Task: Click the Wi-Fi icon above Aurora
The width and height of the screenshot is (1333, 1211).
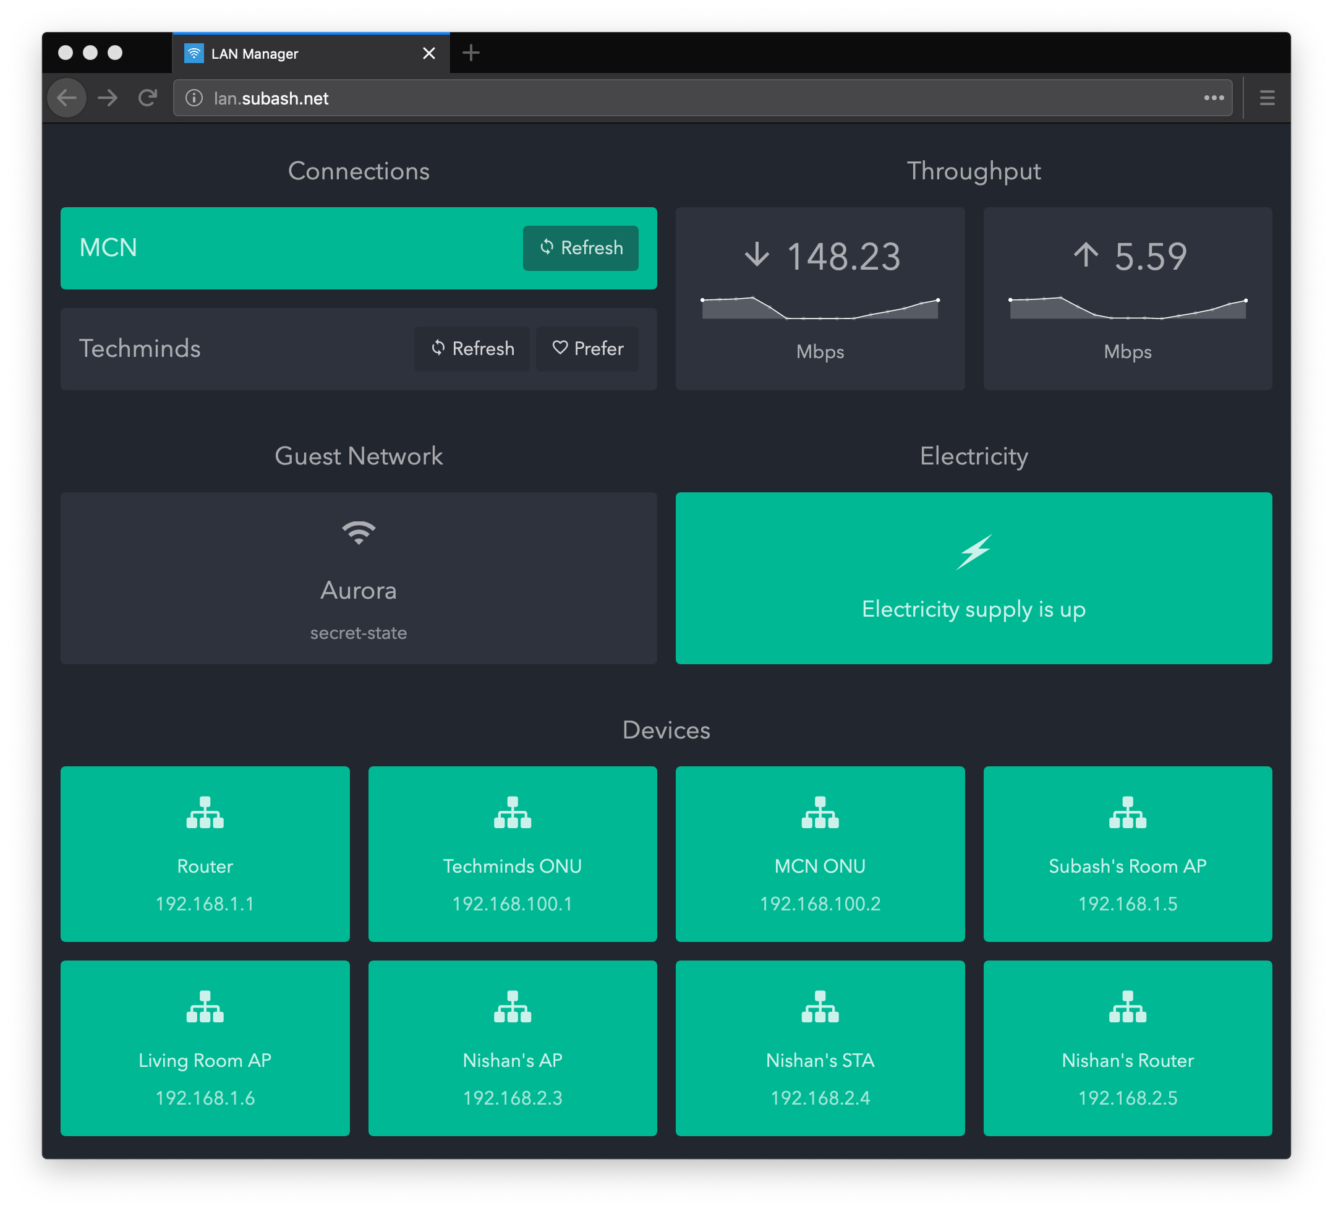Action: pyautogui.click(x=359, y=533)
